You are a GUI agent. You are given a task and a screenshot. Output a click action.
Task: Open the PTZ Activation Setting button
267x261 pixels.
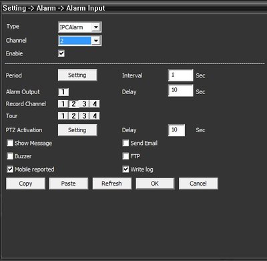coord(77,130)
